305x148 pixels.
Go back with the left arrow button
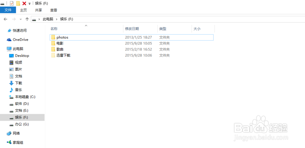point(5,19)
